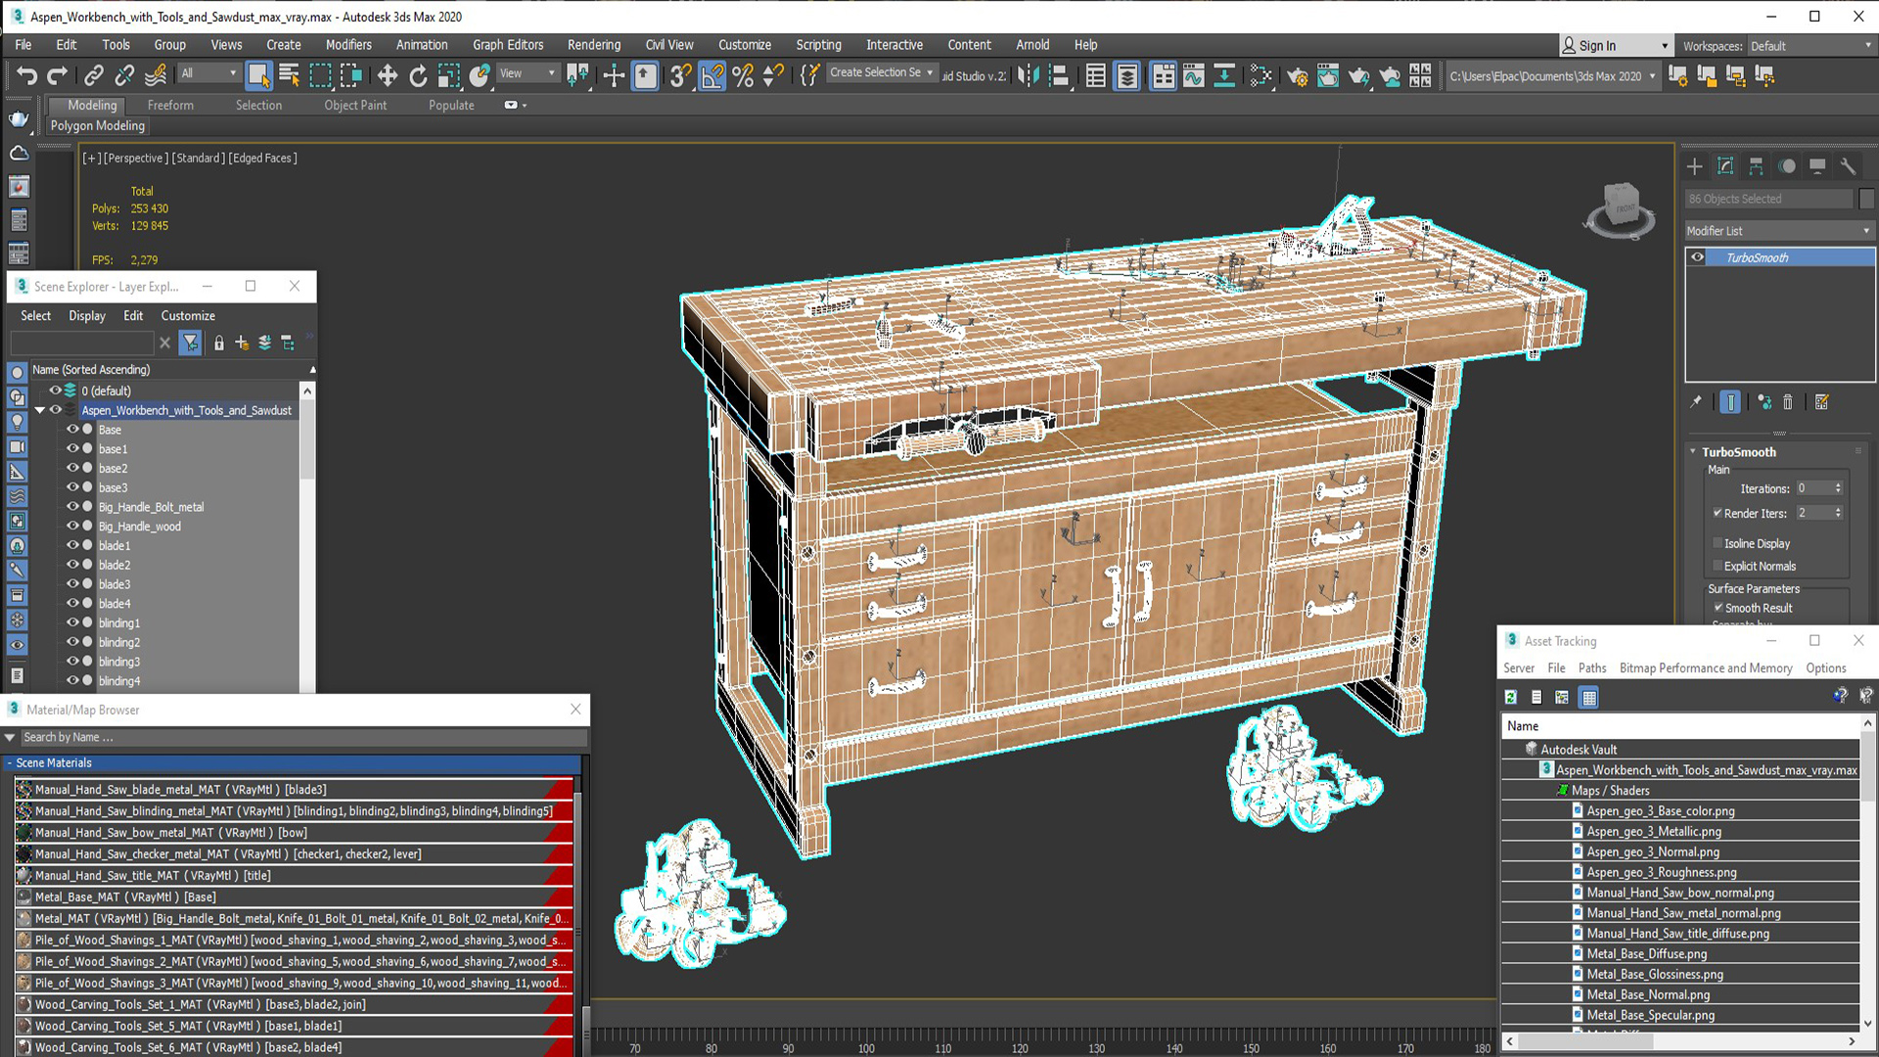Click Configure Modifier Sets icon

point(1821,402)
